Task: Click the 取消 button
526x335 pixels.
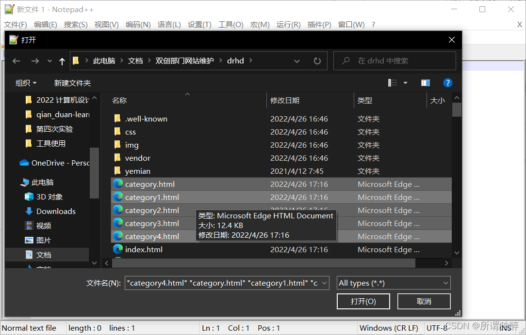Action: (x=424, y=302)
